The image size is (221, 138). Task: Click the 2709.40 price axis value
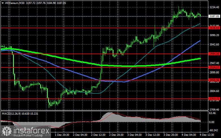pyautogui.click(x=214, y=109)
